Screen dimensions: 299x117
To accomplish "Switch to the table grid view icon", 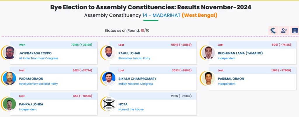I will (x=295, y=31).
